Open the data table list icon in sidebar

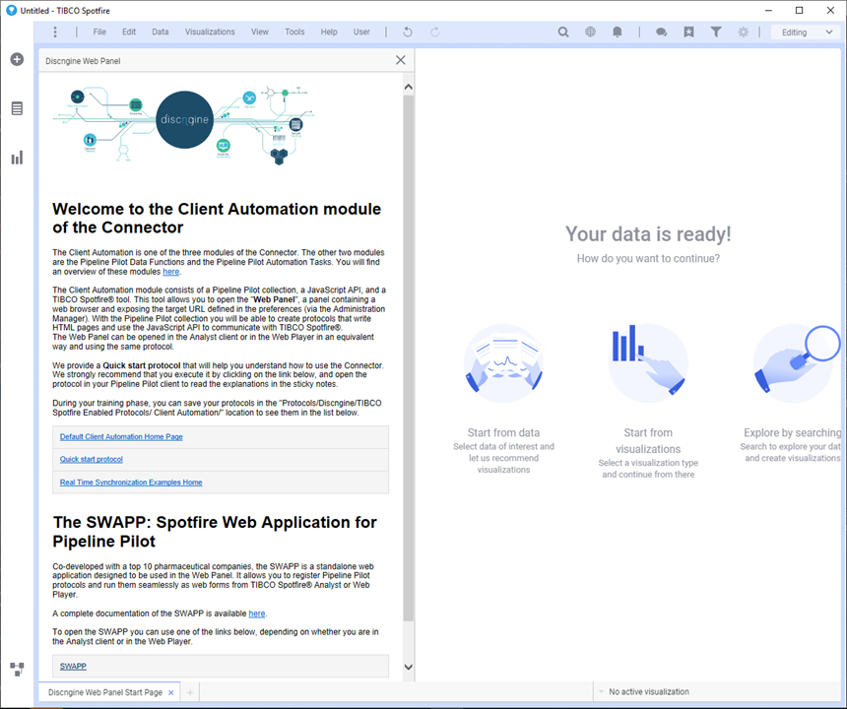point(17,108)
